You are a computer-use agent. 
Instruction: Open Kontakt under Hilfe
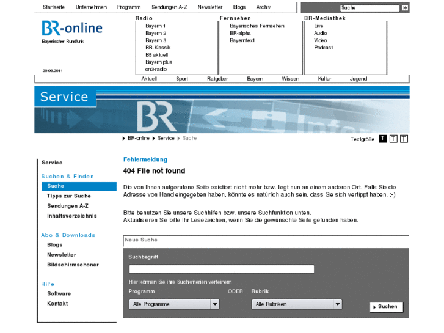coord(57,304)
